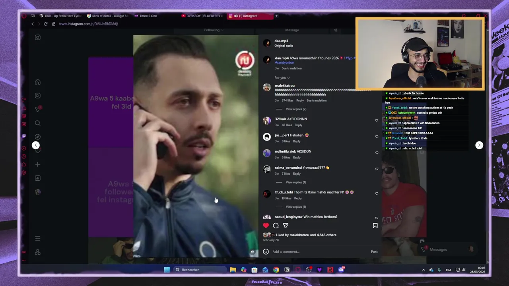Show hidden system tray icons chevron
This screenshot has width=509, height=286.
(x=423, y=270)
